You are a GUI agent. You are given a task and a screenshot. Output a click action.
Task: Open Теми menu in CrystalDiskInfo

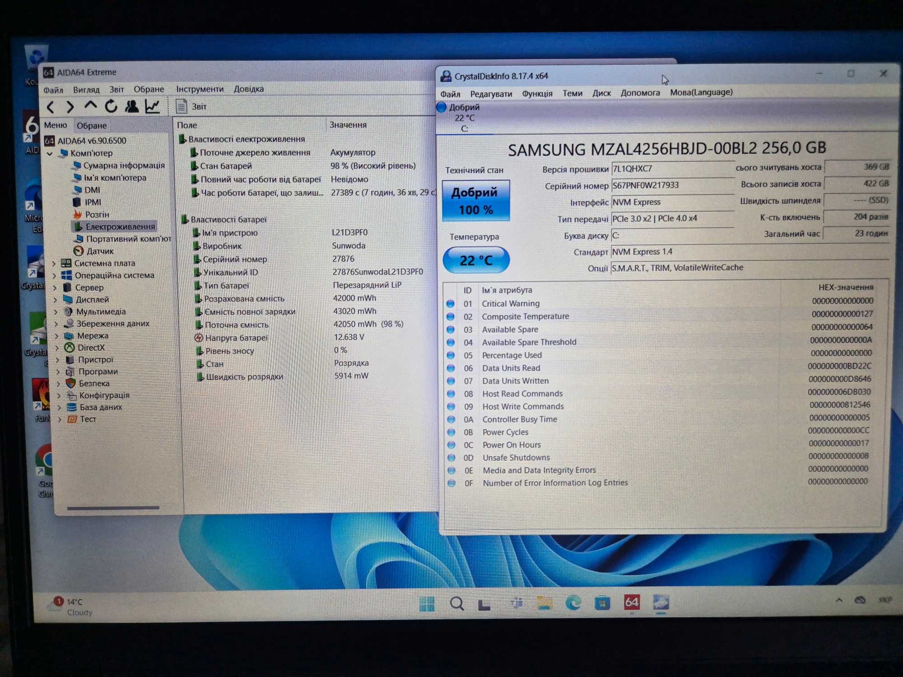(x=572, y=93)
